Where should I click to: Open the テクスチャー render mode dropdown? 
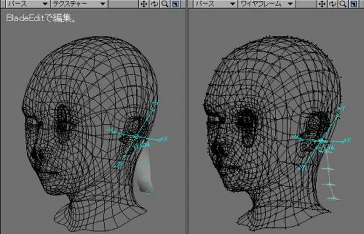(x=79, y=4)
